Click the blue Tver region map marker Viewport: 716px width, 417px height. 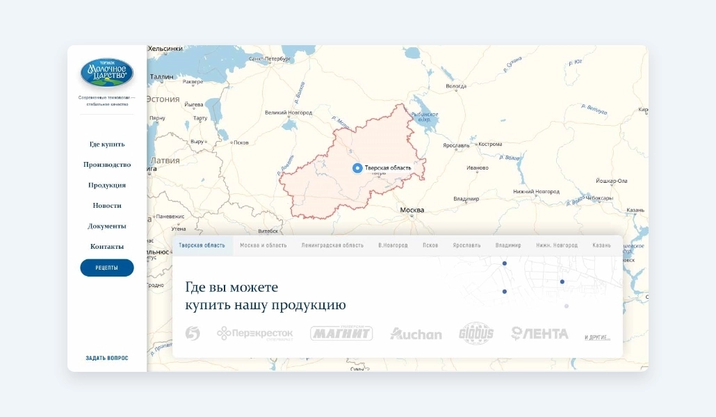click(x=357, y=168)
